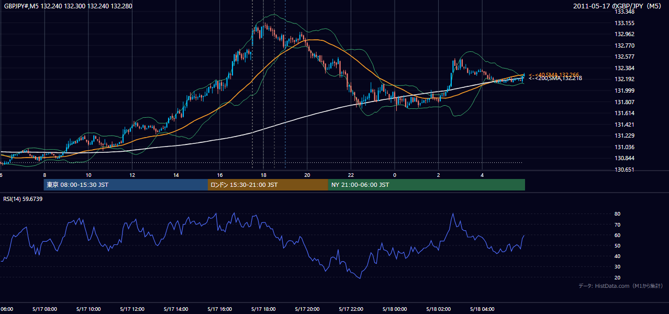Click the 5/17 20:00 time axis label
The height and width of the screenshot is (314, 669).
pyautogui.click(x=307, y=309)
